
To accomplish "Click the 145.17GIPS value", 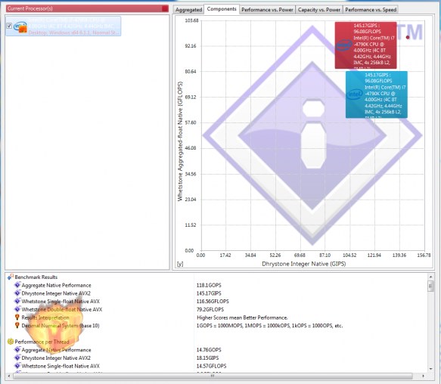I will coord(209,293).
